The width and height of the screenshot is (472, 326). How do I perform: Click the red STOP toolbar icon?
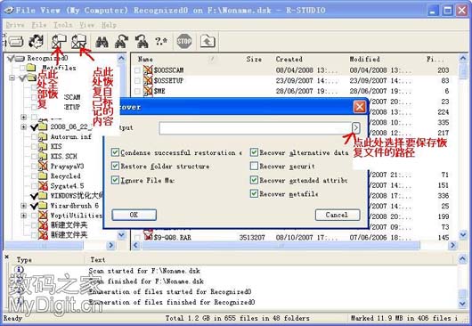pyautogui.click(x=184, y=41)
